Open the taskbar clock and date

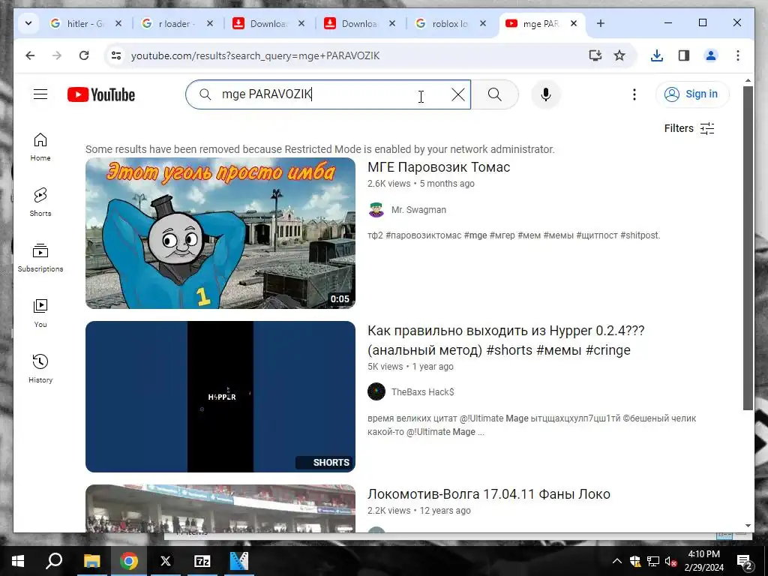[704, 561]
